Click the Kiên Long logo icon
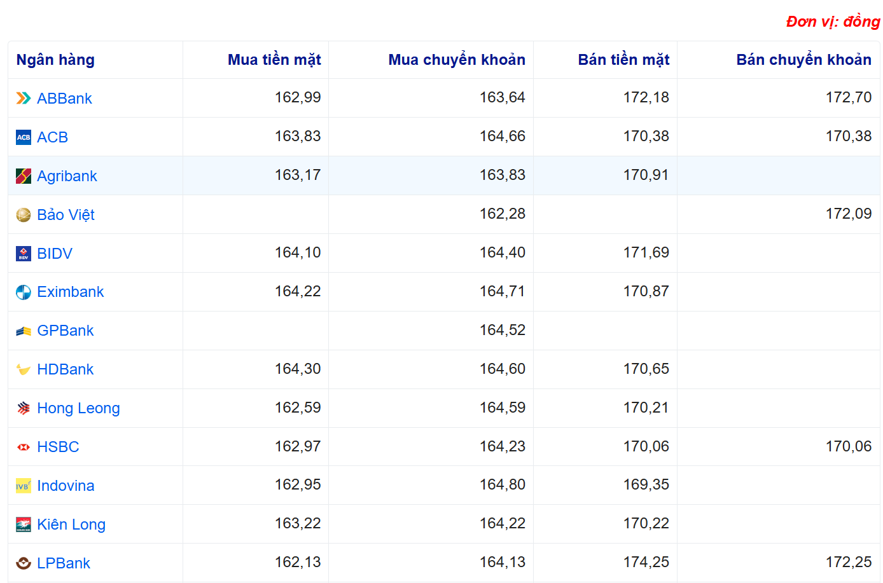 pyautogui.click(x=24, y=525)
